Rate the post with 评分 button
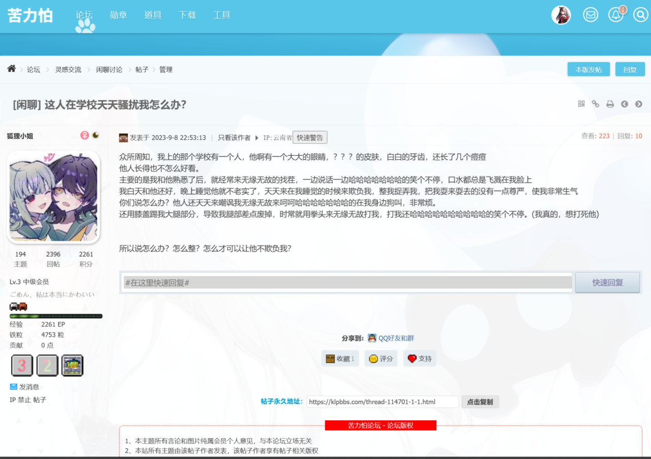Image resolution: width=651 pixels, height=459 pixels. pyautogui.click(x=381, y=358)
